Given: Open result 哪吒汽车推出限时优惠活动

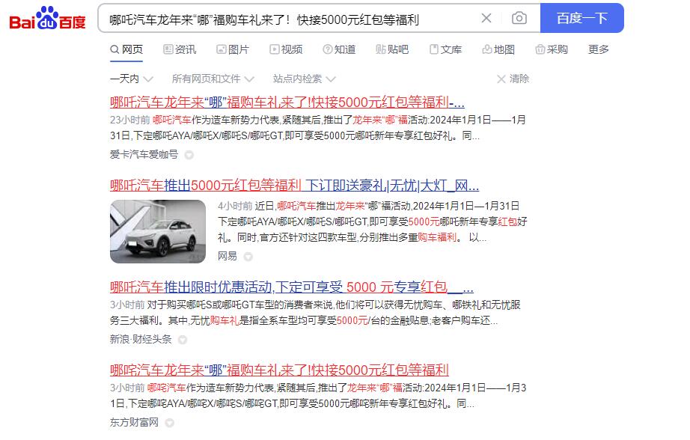Looking at the screenshot, I should click(292, 287).
